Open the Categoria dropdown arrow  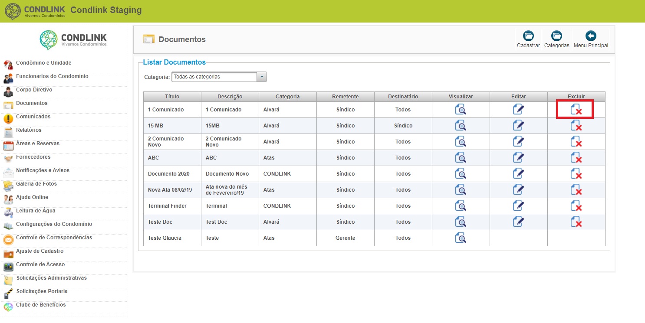pos(262,77)
